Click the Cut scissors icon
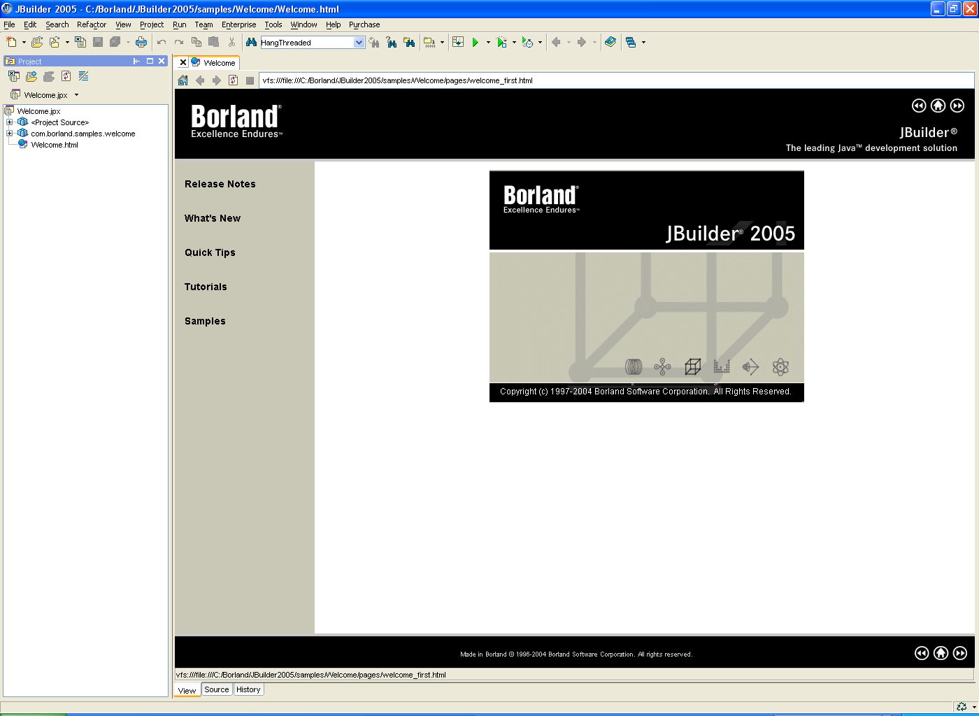This screenshot has height=716, width=979. 231,42
